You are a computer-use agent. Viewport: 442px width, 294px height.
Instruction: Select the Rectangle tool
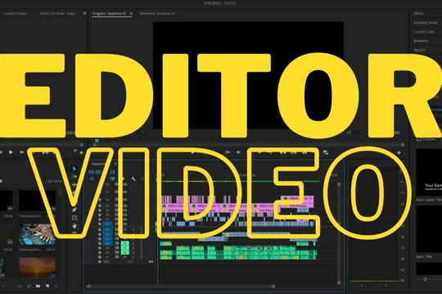74,217
